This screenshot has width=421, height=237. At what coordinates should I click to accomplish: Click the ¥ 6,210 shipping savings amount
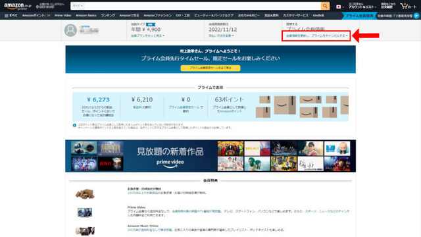coord(142,99)
